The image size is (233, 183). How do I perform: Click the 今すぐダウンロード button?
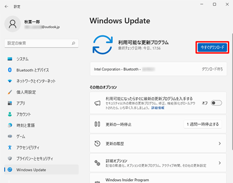click(x=212, y=47)
